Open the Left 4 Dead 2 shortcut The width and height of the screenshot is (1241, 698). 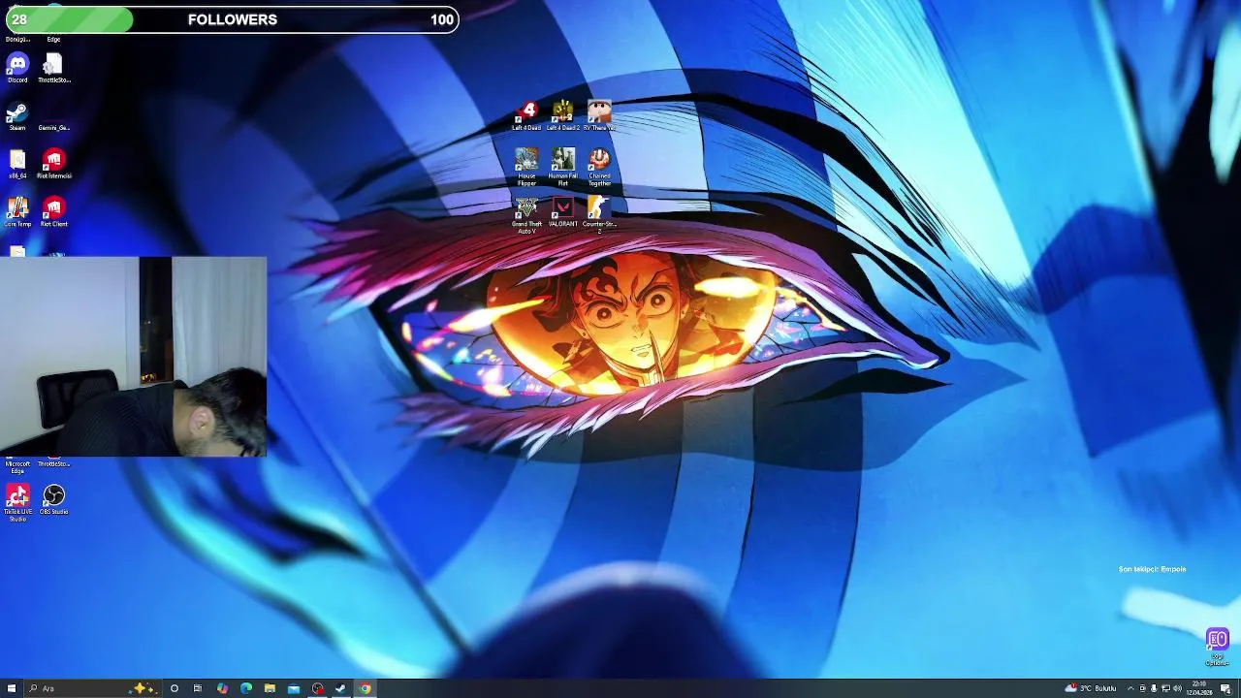[562, 115]
